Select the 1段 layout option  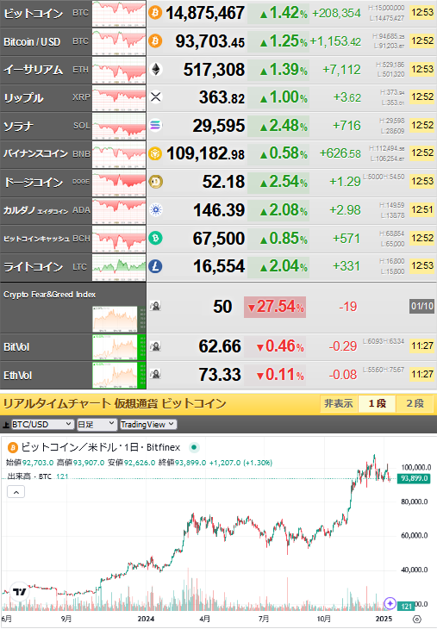[x=378, y=403]
